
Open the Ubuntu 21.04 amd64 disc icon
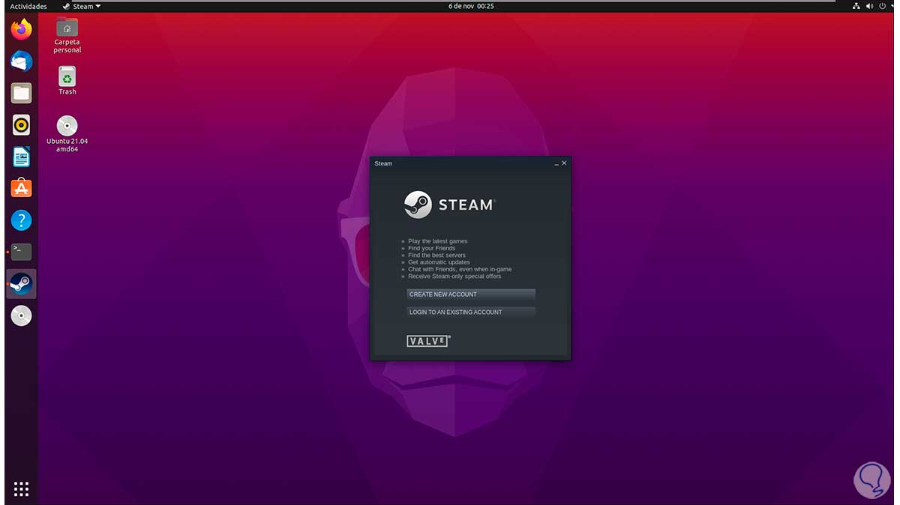tap(67, 134)
